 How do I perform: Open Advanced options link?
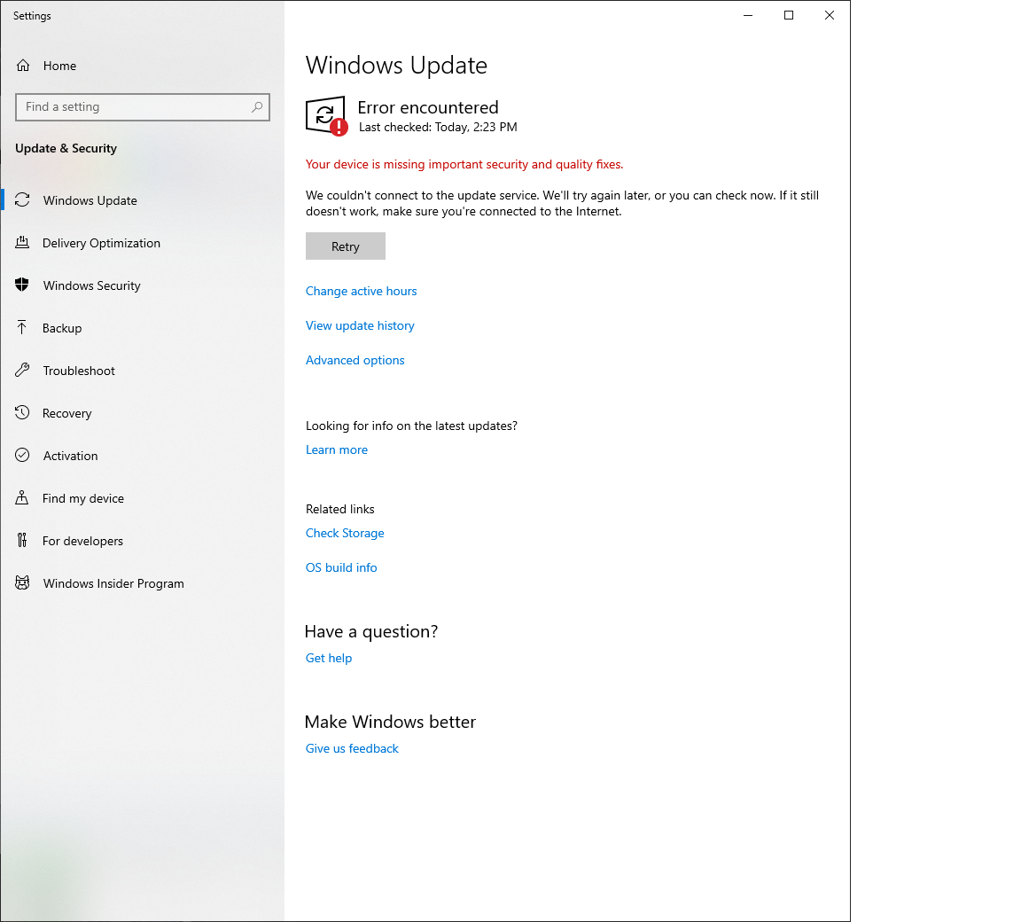coord(355,360)
